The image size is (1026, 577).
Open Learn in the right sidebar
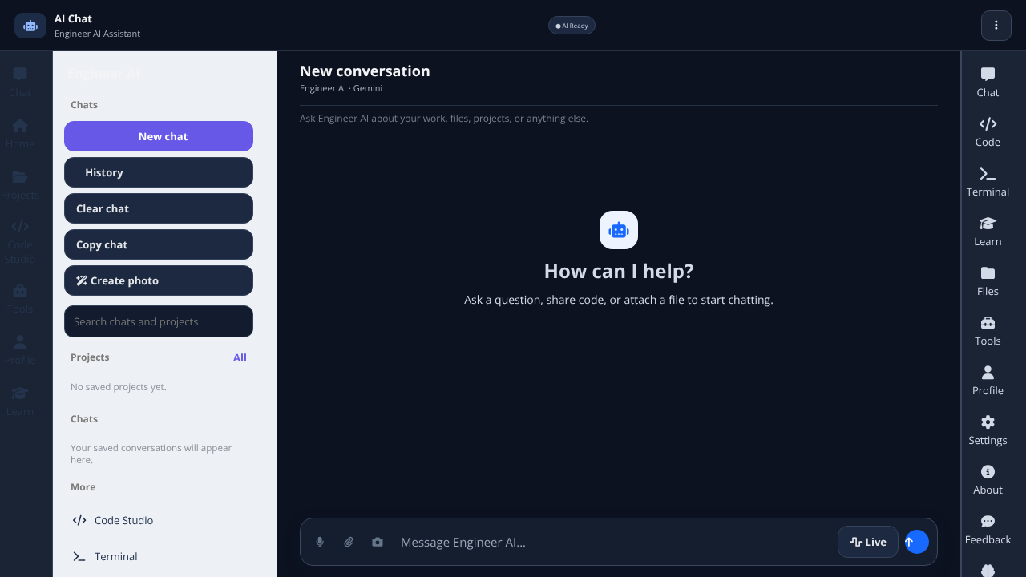point(988,232)
